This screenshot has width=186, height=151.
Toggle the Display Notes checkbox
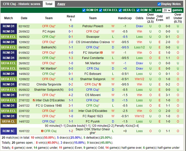coord(159,4)
